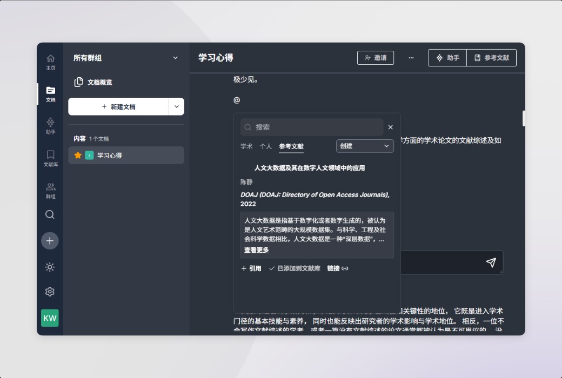
Task: Open the 参考文献 references panel button
Action: 491,58
